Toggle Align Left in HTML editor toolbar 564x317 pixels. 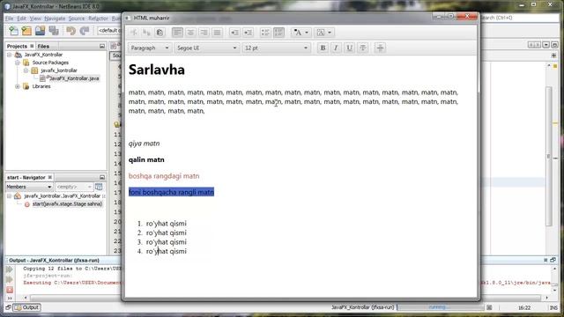(177, 33)
